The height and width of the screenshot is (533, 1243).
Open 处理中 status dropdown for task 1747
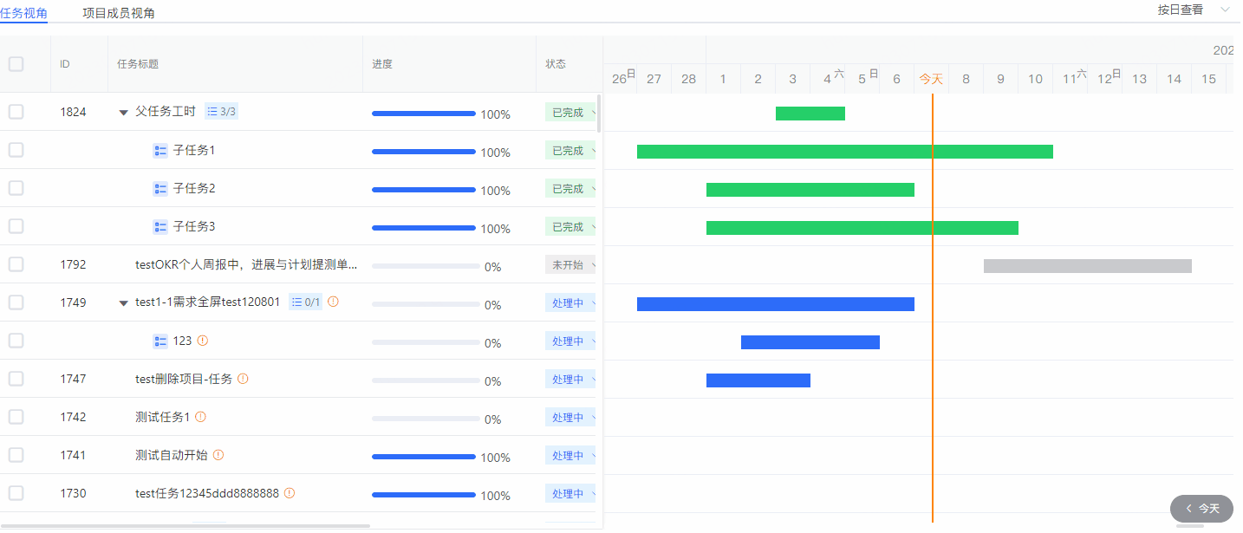pyautogui.click(x=570, y=380)
